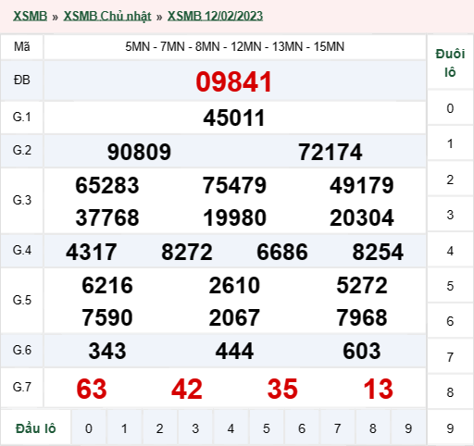Select digit 0 in Đuôi lô column
The height and width of the screenshot is (446, 474).
pos(450,108)
